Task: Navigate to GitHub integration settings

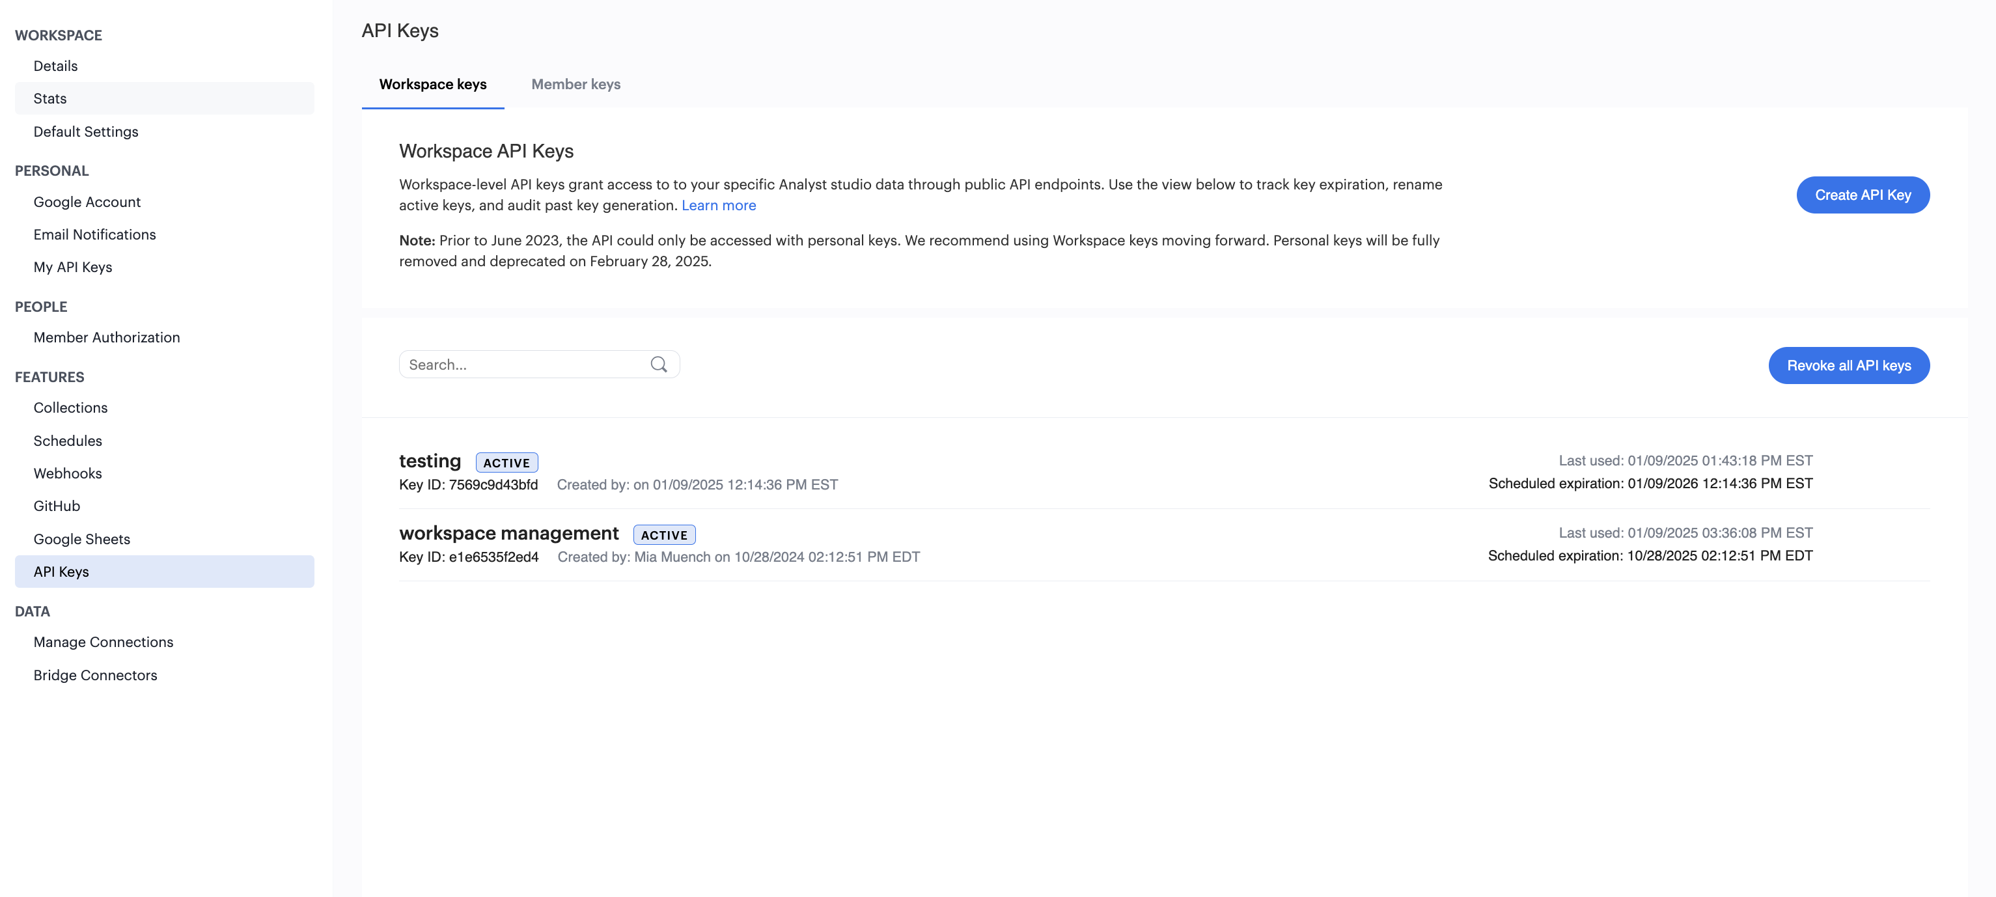Action: (x=56, y=505)
